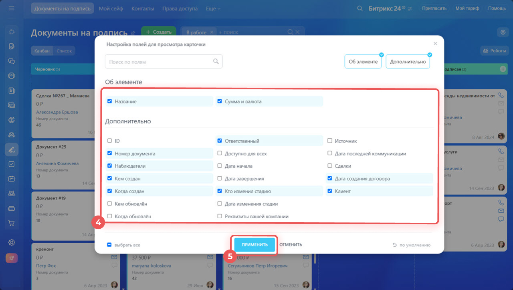513x290 pixels.
Task: Switch to the Канбан view
Action: tap(42, 51)
